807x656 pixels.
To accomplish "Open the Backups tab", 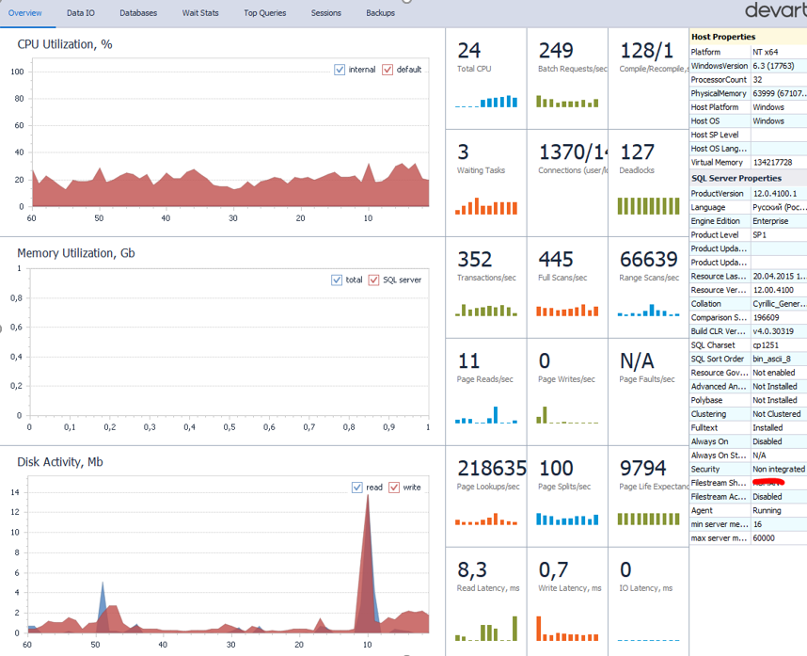I will coord(380,13).
